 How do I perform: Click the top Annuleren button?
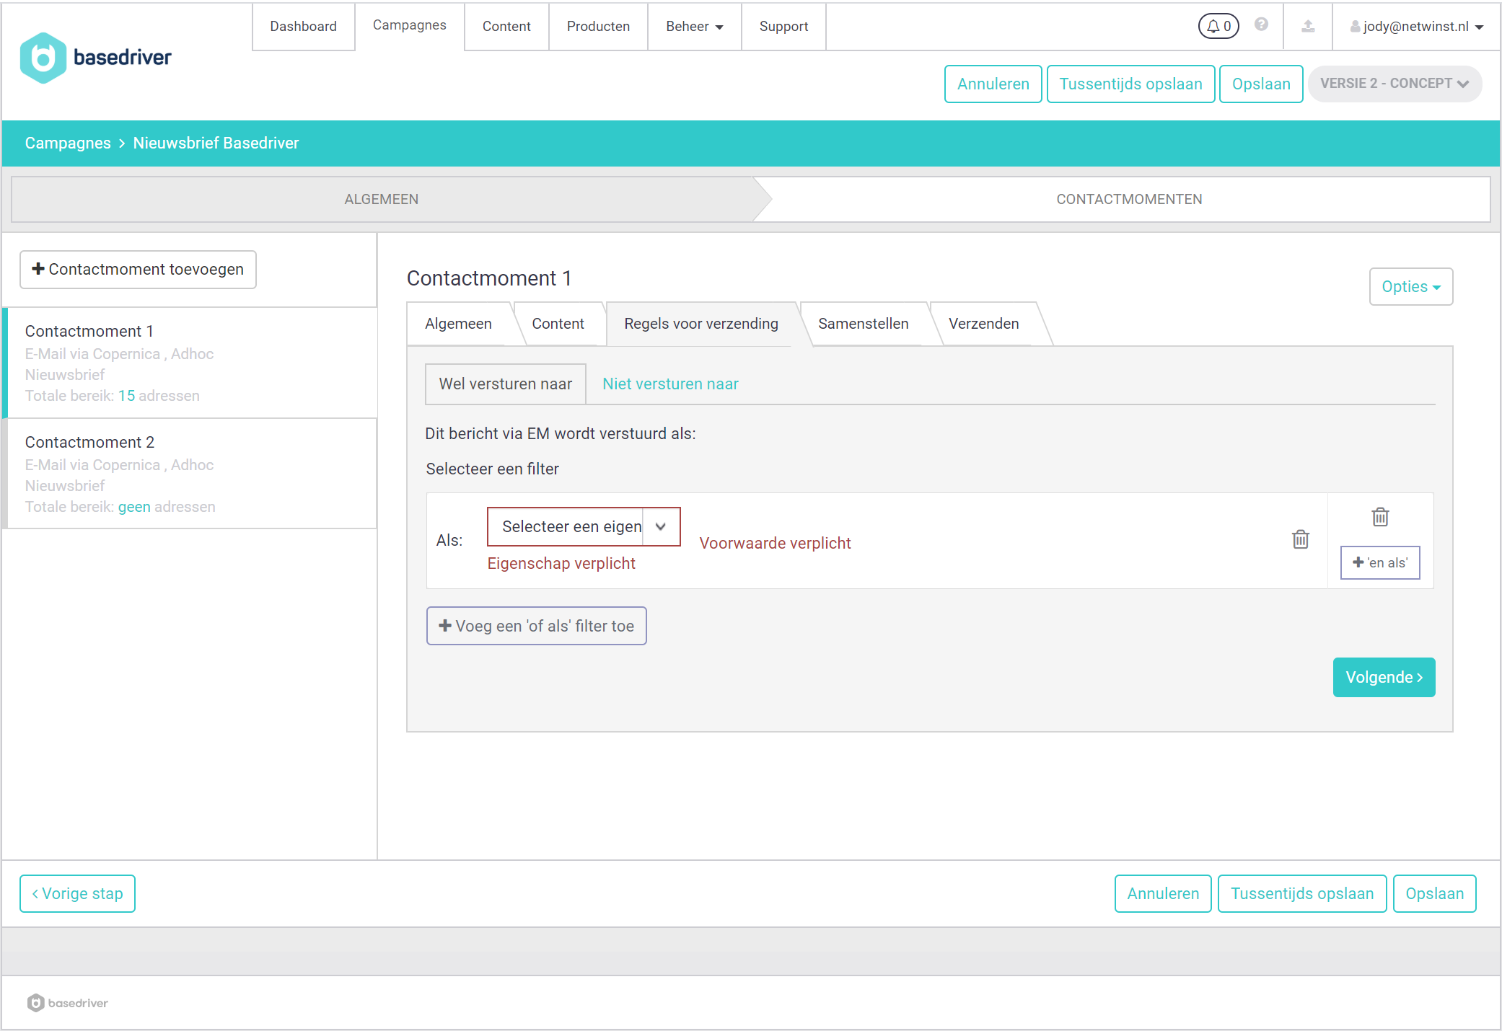tap(993, 84)
